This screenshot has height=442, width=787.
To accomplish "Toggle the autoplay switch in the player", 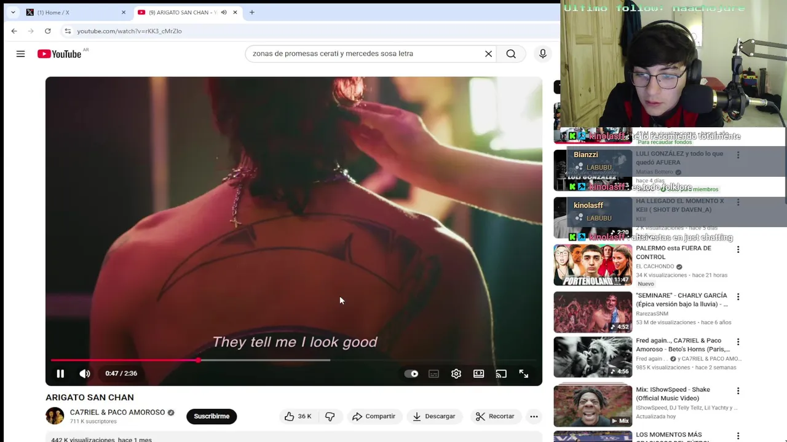I will pos(411,373).
